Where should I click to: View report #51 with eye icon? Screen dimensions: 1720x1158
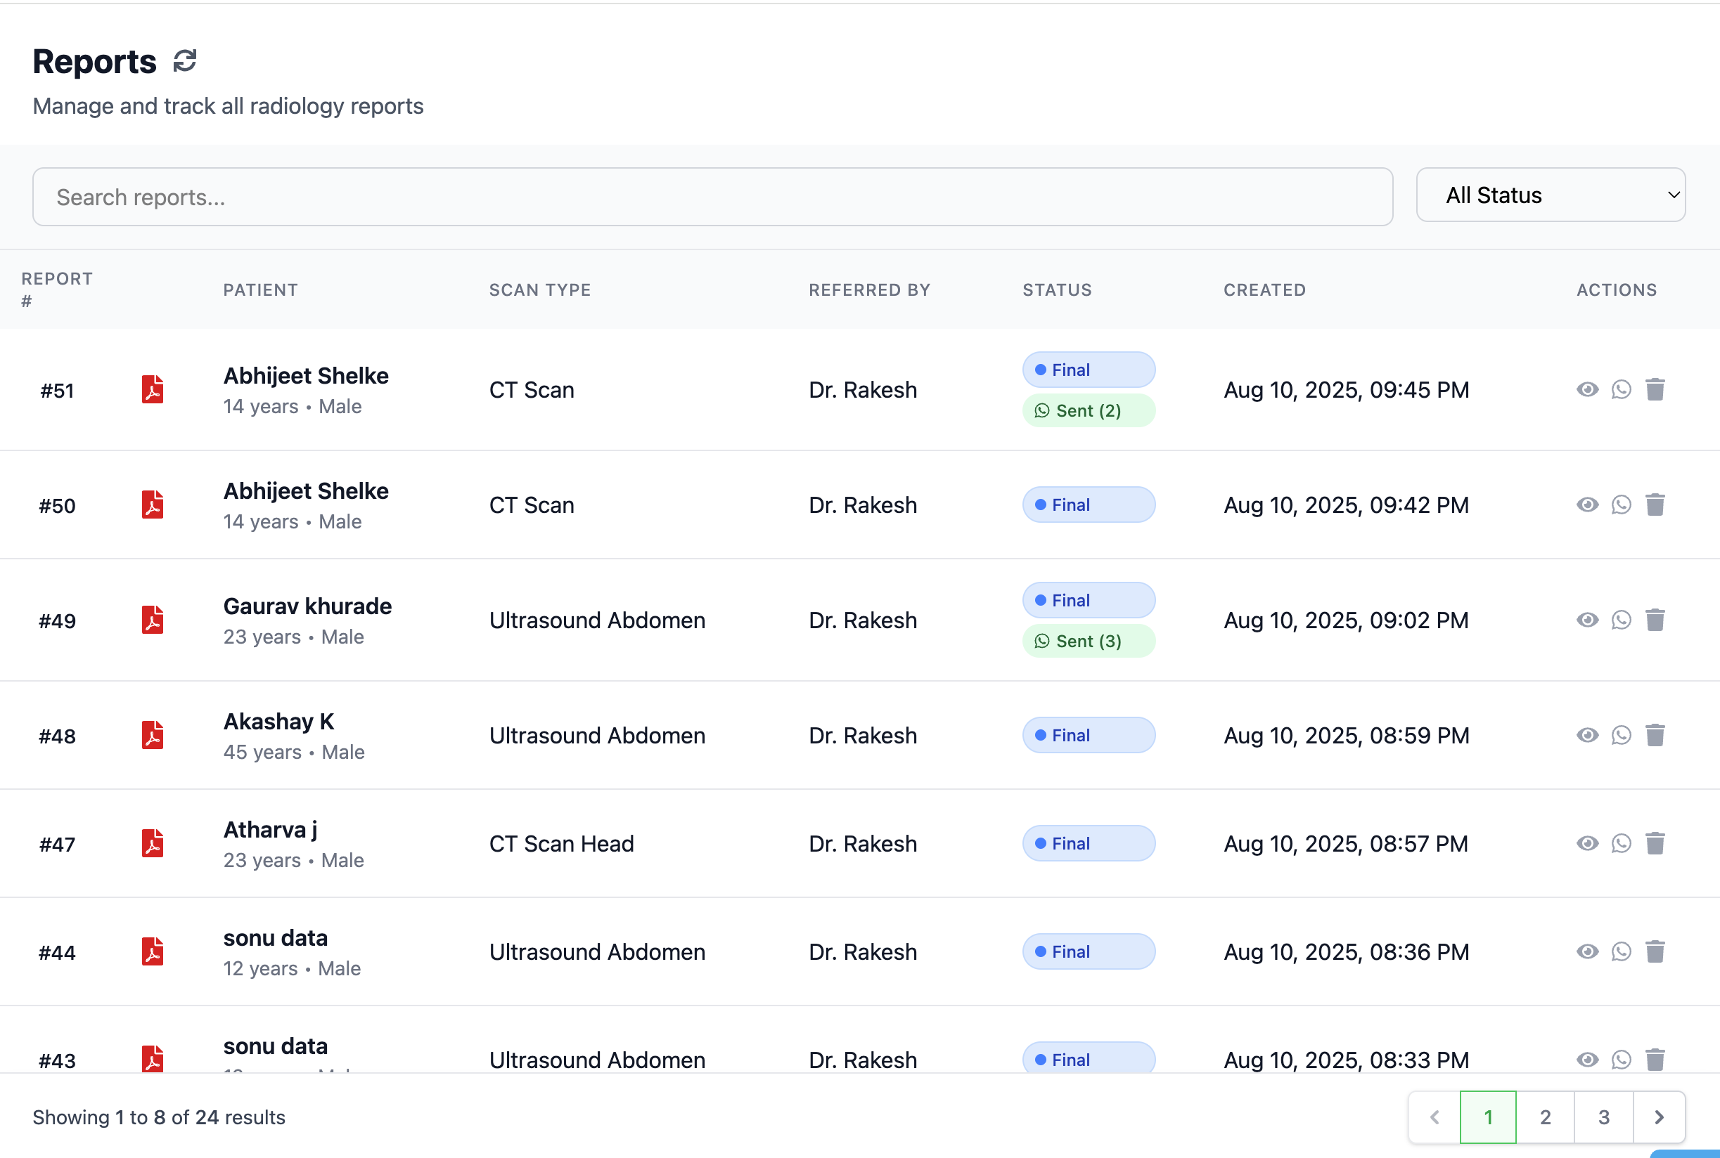1587,389
